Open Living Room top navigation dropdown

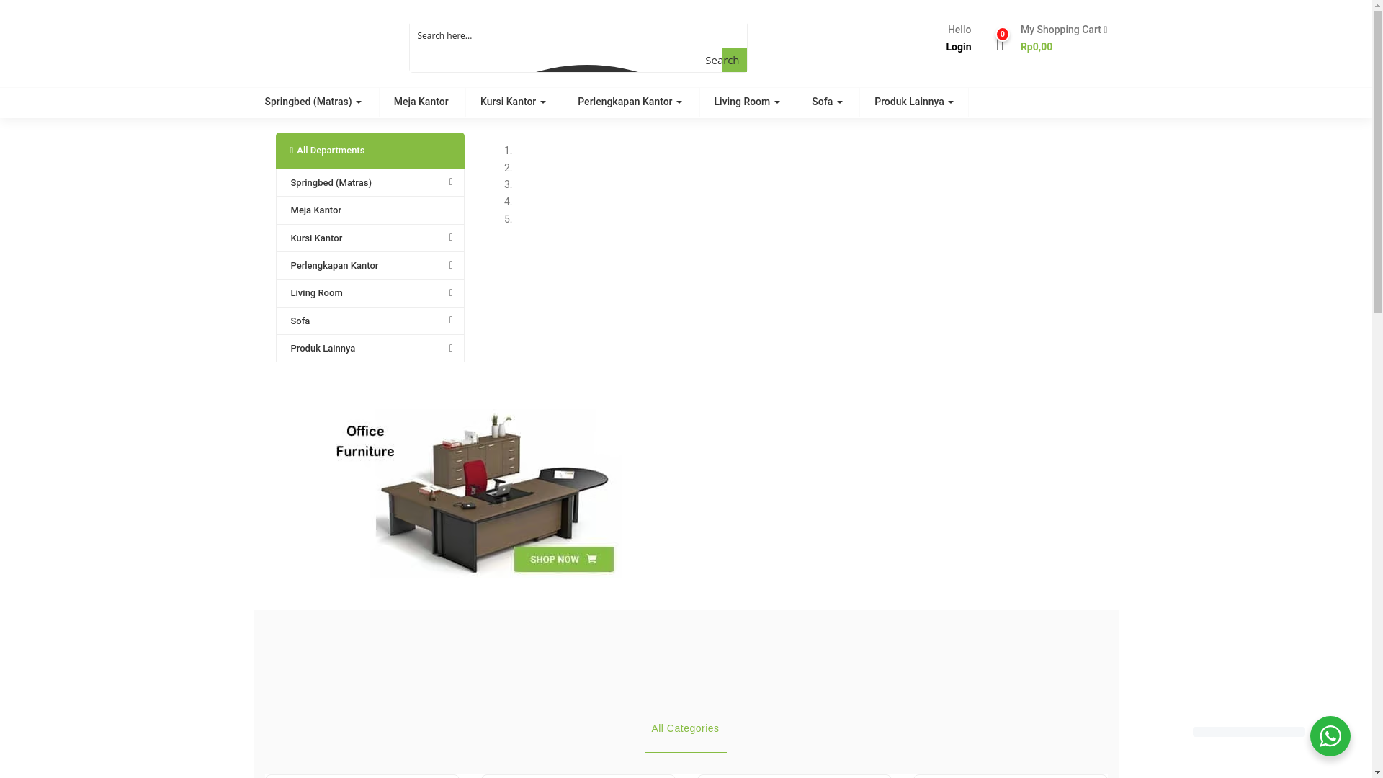point(746,102)
